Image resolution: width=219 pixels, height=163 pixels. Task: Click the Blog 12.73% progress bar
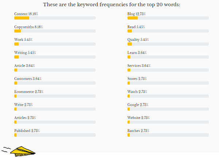[x=168, y=18]
